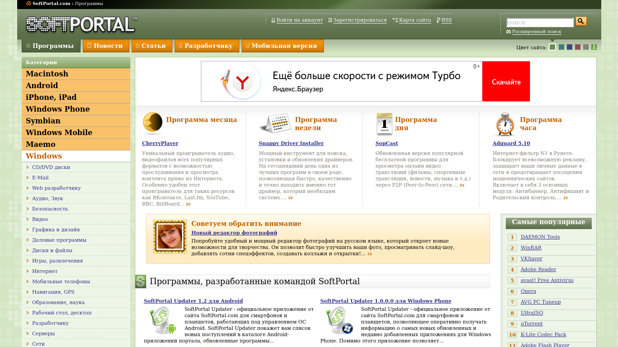The width and height of the screenshot is (618, 347).
Task: Click the Скачайте button in the banner
Action: (x=506, y=81)
